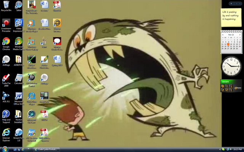Launch the Paint shortcut
The image size is (244, 152).
tap(44, 43)
